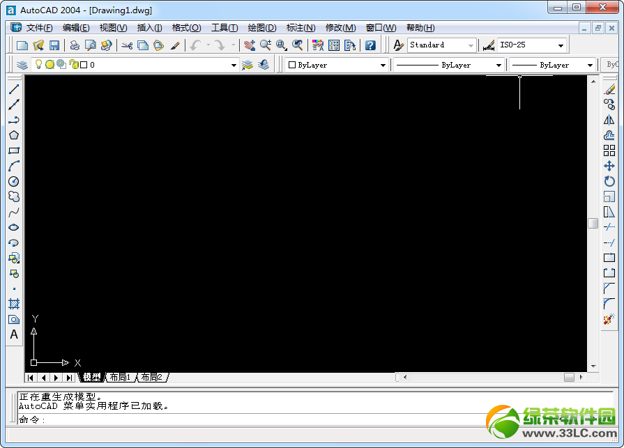
Task: Select the Hatch tool
Action: (x=14, y=304)
